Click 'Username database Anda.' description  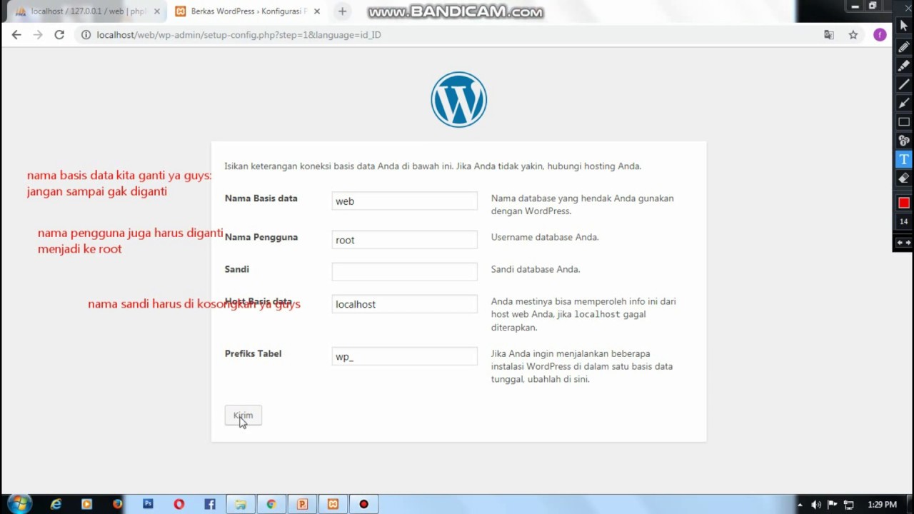tap(545, 237)
